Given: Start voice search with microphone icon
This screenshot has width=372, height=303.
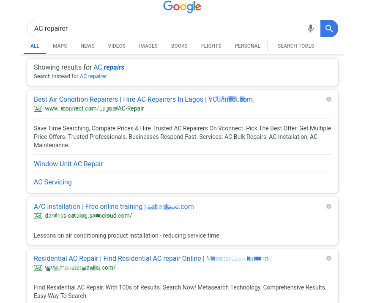Looking at the screenshot, I should (310, 28).
